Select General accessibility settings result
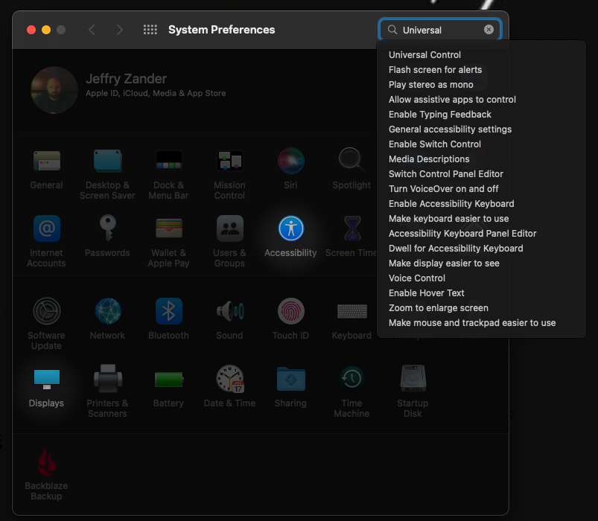This screenshot has height=521, width=598. click(450, 130)
